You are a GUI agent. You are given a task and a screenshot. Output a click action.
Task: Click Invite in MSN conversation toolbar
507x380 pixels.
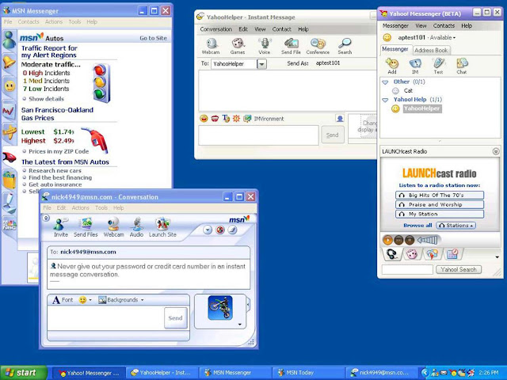coord(61,227)
